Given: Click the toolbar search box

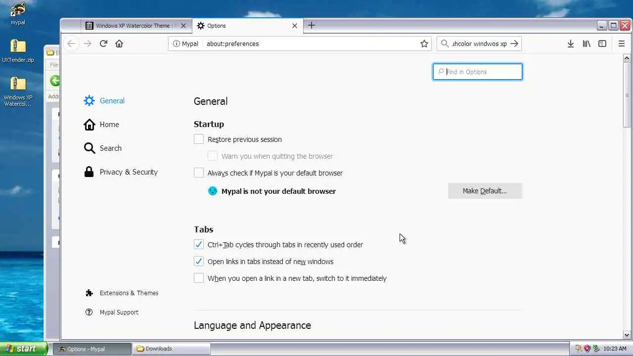Looking at the screenshot, I should 479,44.
